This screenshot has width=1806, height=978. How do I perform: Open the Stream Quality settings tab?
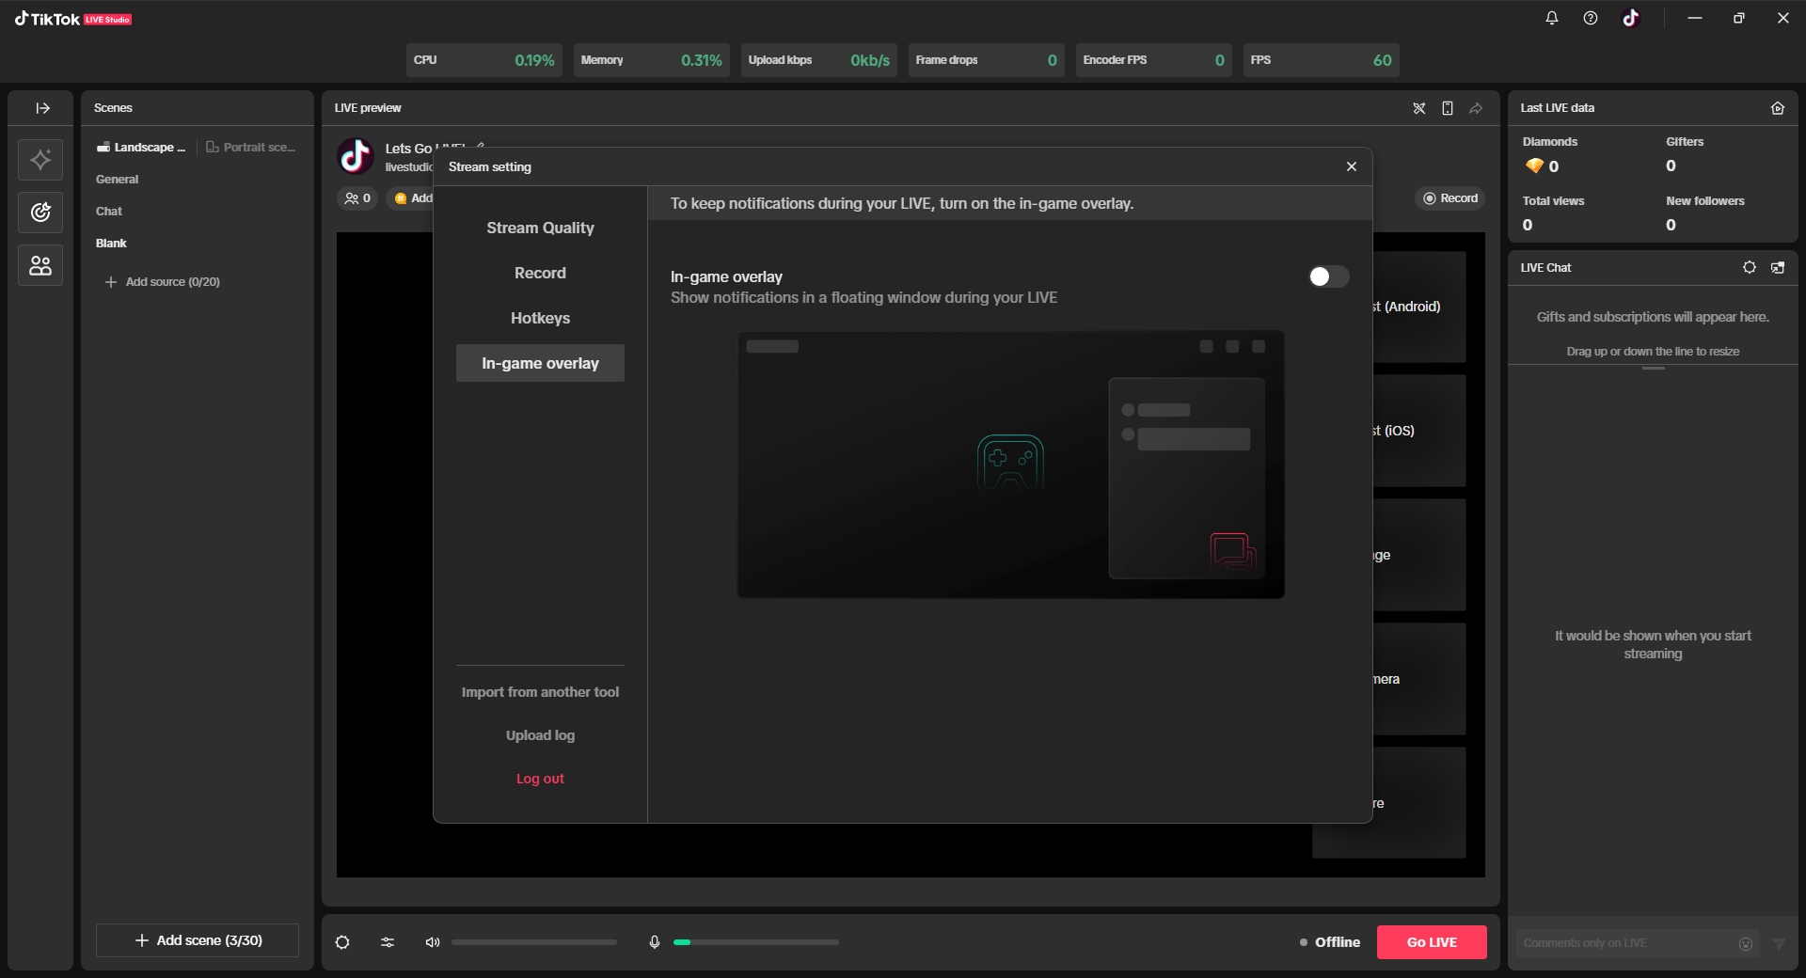pyautogui.click(x=540, y=228)
